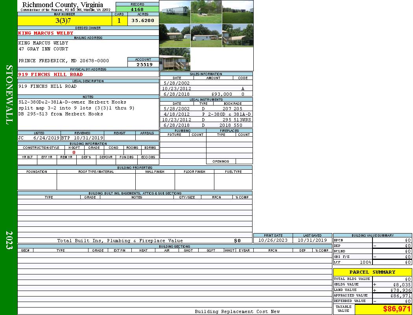413x315 pixels.
Task: Click the physical address 919 FINCHS HILL ROAD
Action: pyautogui.click(x=50, y=74)
